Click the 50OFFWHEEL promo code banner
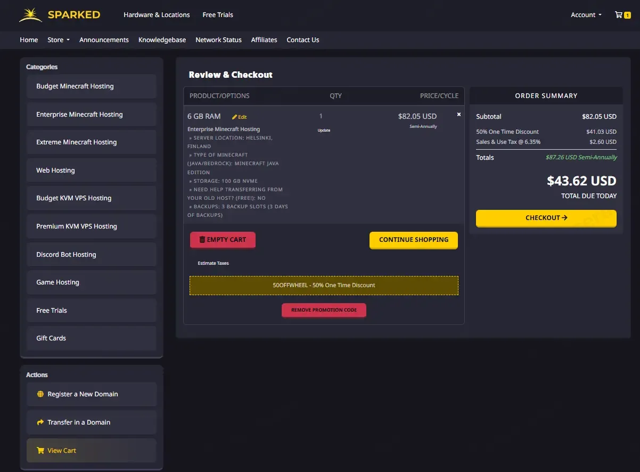Screen dimensions: 640x472 (324, 286)
